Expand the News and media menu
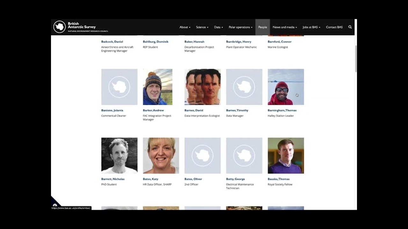The height and width of the screenshot is (229, 408). [x=285, y=27]
